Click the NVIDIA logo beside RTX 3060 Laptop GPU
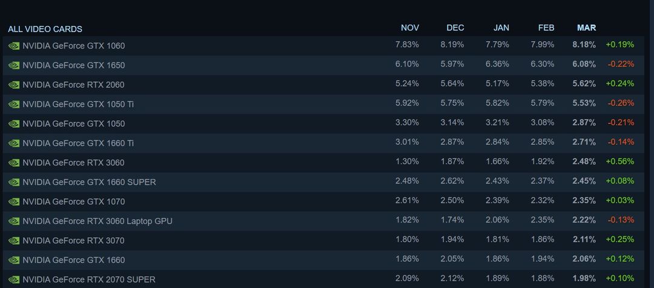Screen dimensions: 654x288 click(14, 221)
